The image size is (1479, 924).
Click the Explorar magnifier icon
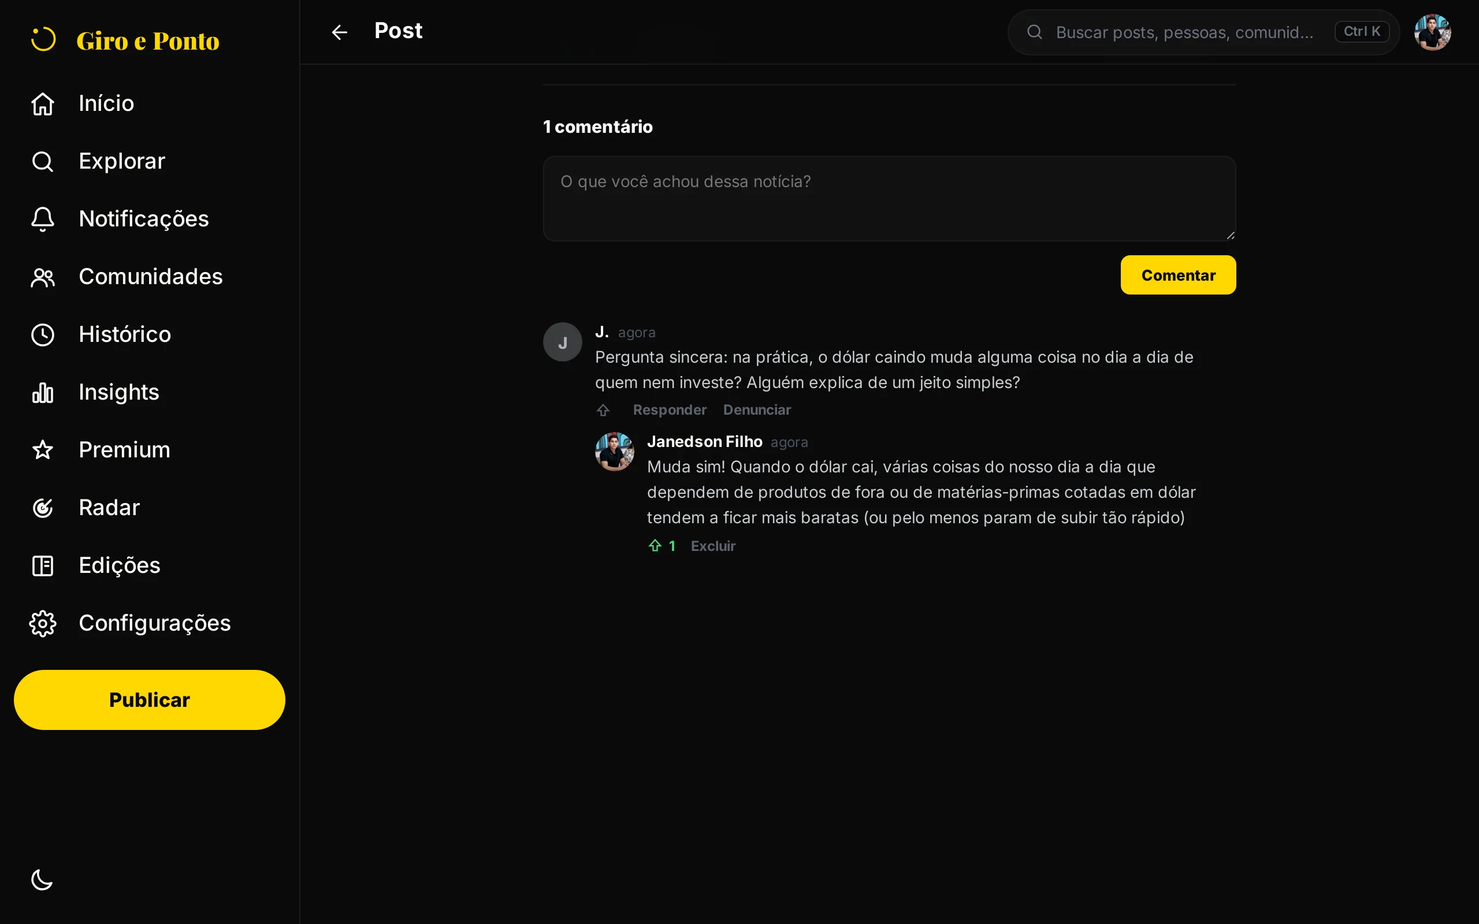(43, 161)
